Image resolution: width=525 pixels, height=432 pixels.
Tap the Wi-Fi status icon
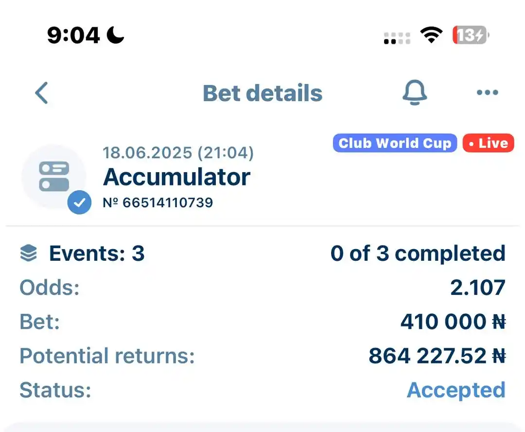pos(431,35)
